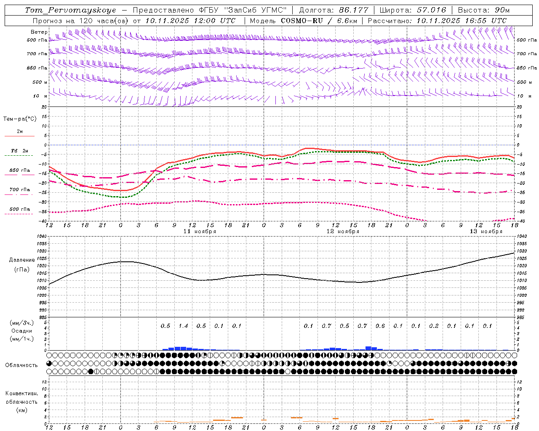Image resolution: width=539 pixels, height=431 pixels.
Task: Click the '12 ноября' date label
Action: [343, 231]
